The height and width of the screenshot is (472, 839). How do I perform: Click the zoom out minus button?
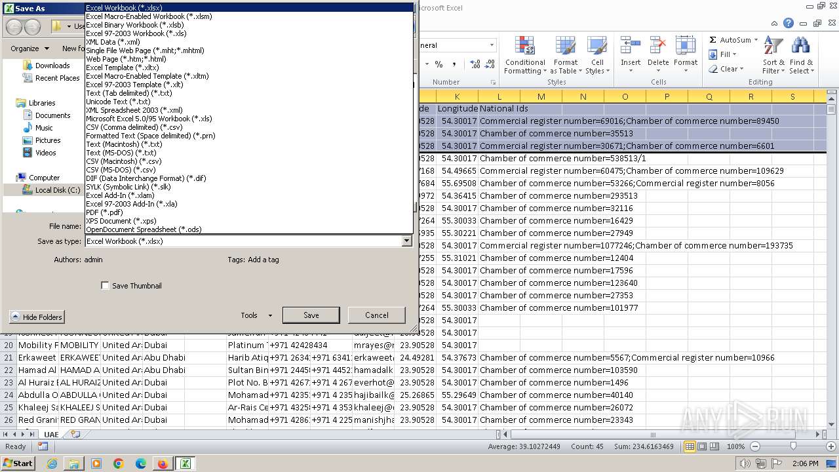point(754,446)
